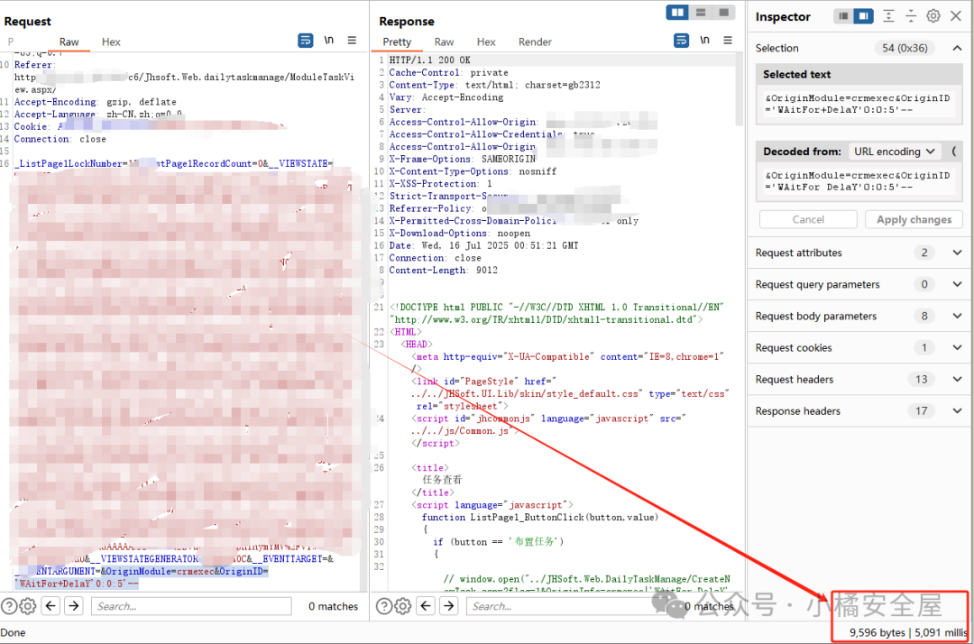Open Response search settings gear
Screen dimensions: 974x644
pos(403,606)
